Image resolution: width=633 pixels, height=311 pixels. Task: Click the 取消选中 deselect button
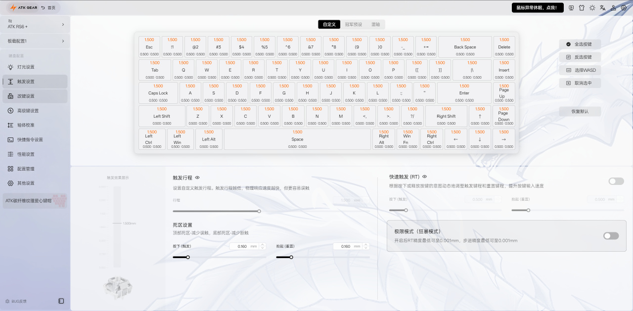click(x=580, y=83)
